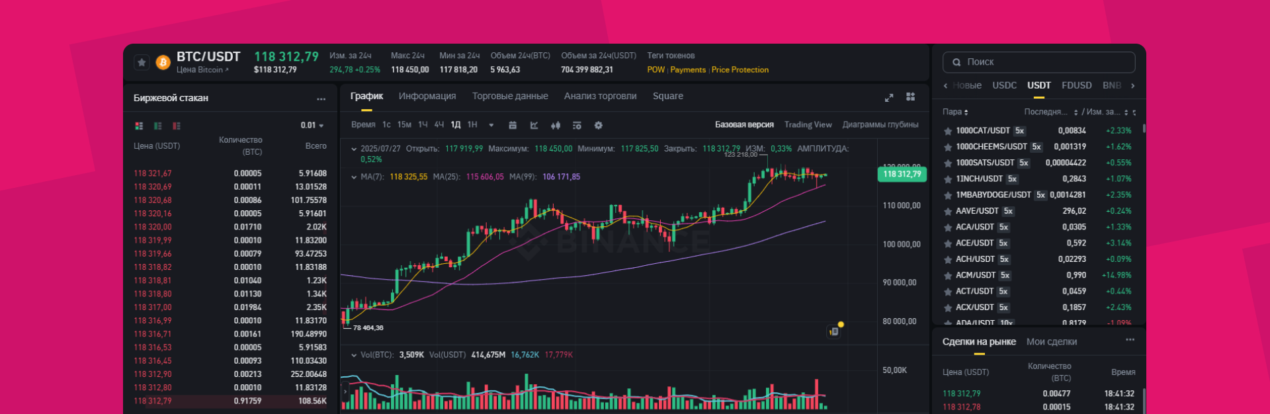
Task: Favorite the 1INCH/USDT pair star
Action: (947, 179)
